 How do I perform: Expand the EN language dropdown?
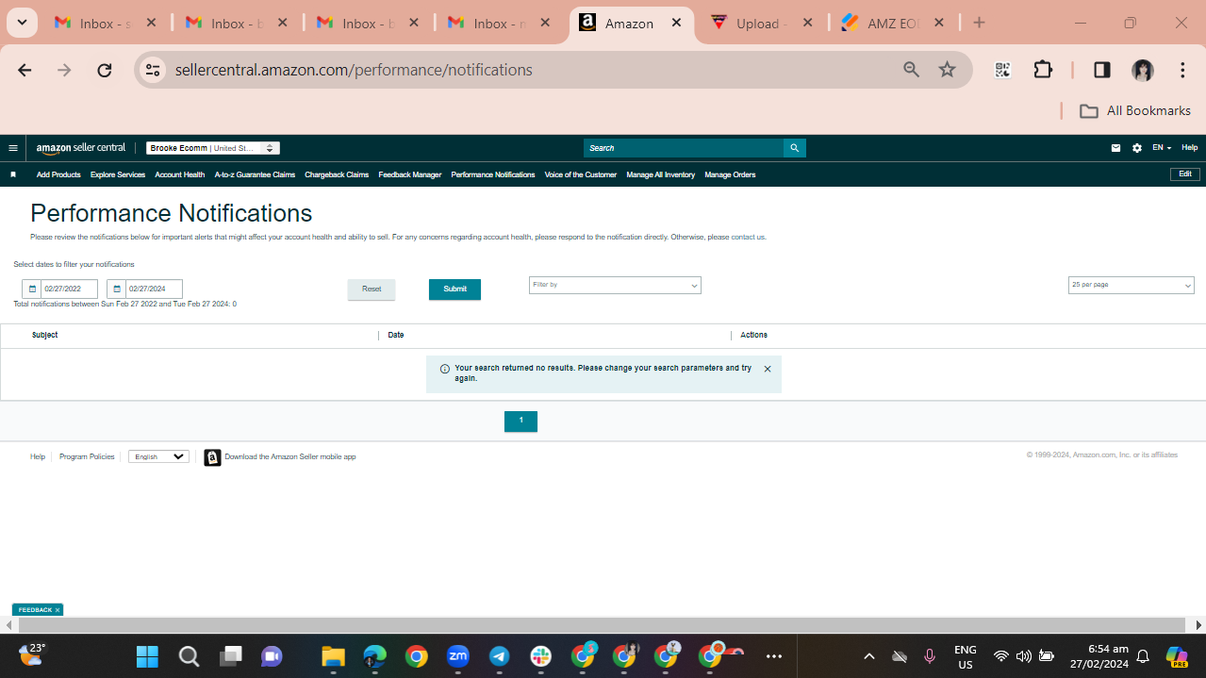click(1162, 148)
